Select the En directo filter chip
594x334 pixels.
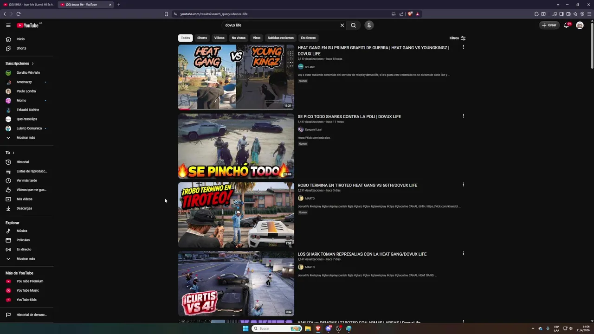click(308, 38)
